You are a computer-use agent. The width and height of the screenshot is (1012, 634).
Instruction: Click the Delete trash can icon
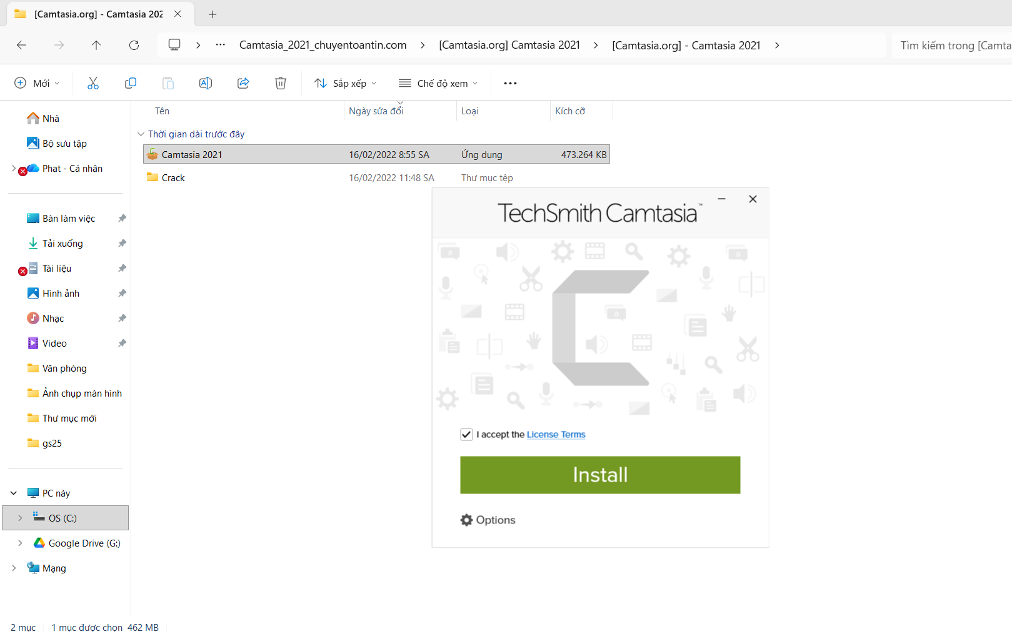tap(281, 83)
